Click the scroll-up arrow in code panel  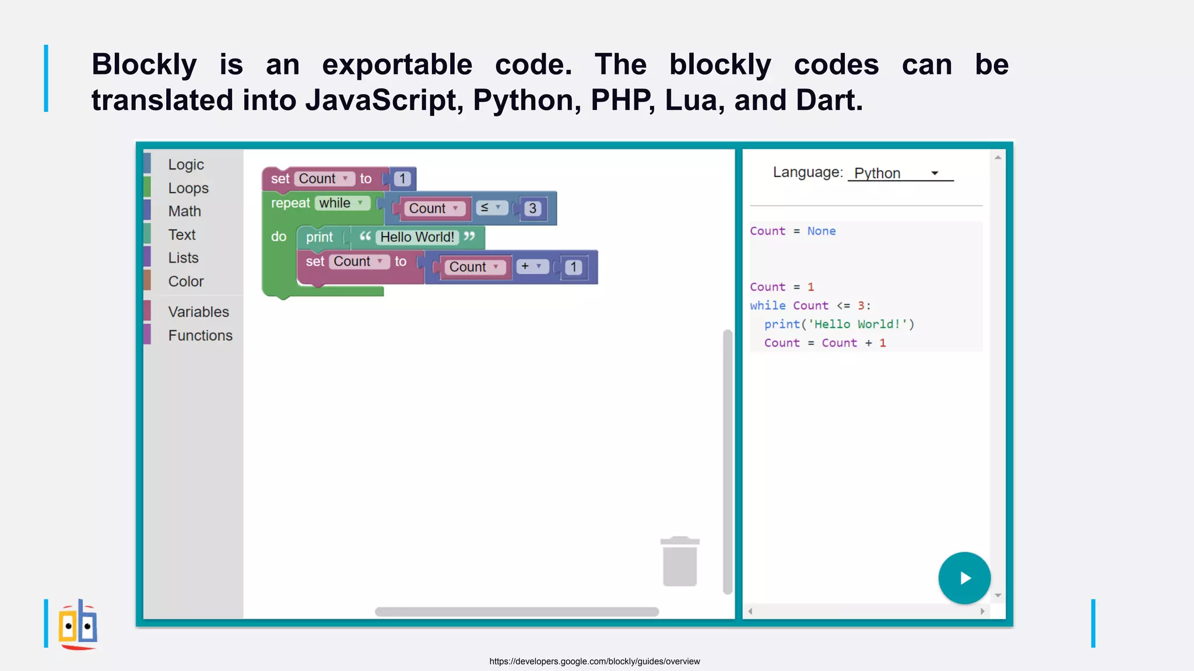tap(998, 158)
